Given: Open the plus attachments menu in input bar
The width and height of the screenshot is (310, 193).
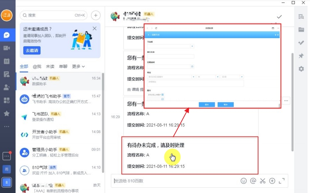Looking at the screenshot, I should coord(272,181).
